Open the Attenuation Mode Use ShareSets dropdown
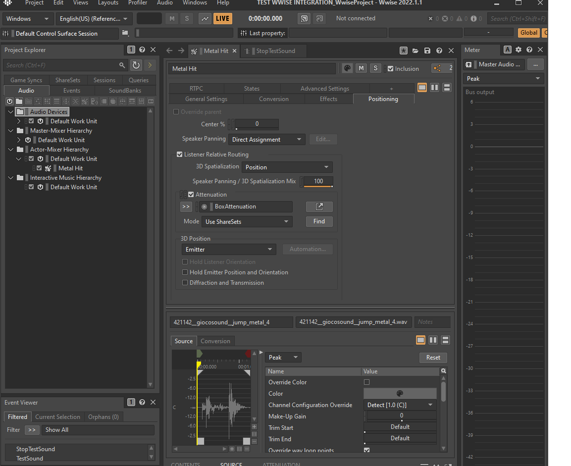 click(x=247, y=222)
